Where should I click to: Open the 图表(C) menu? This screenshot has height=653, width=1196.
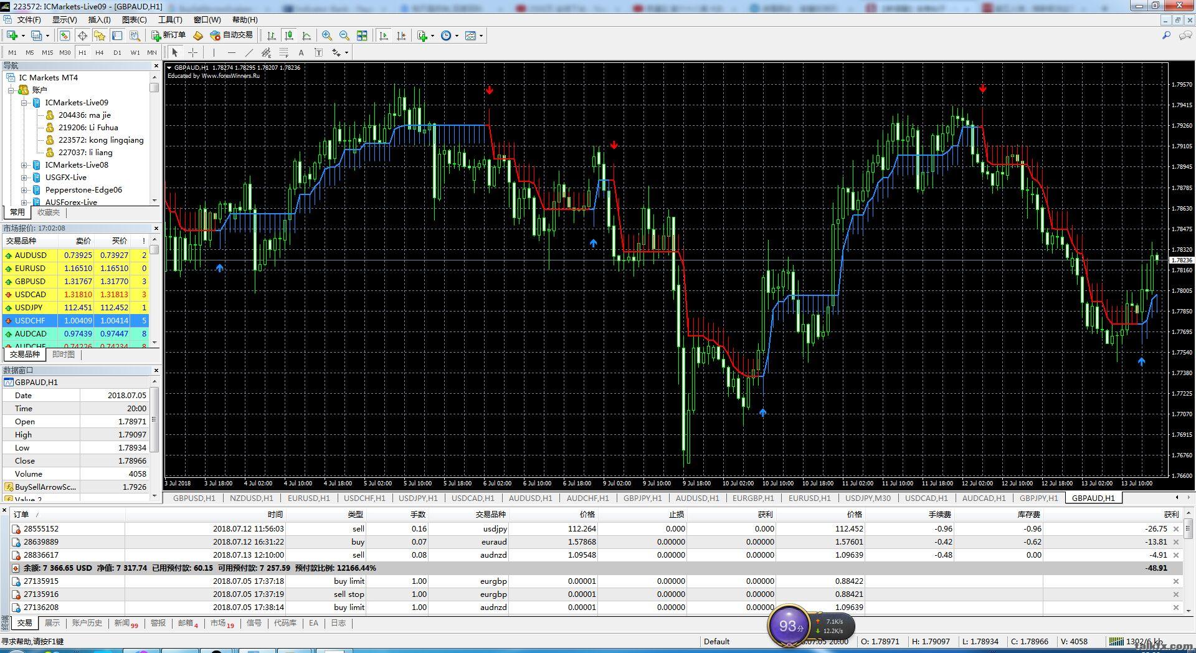(x=134, y=20)
